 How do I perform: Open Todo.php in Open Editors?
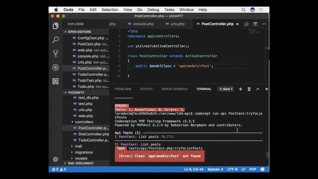86,87
